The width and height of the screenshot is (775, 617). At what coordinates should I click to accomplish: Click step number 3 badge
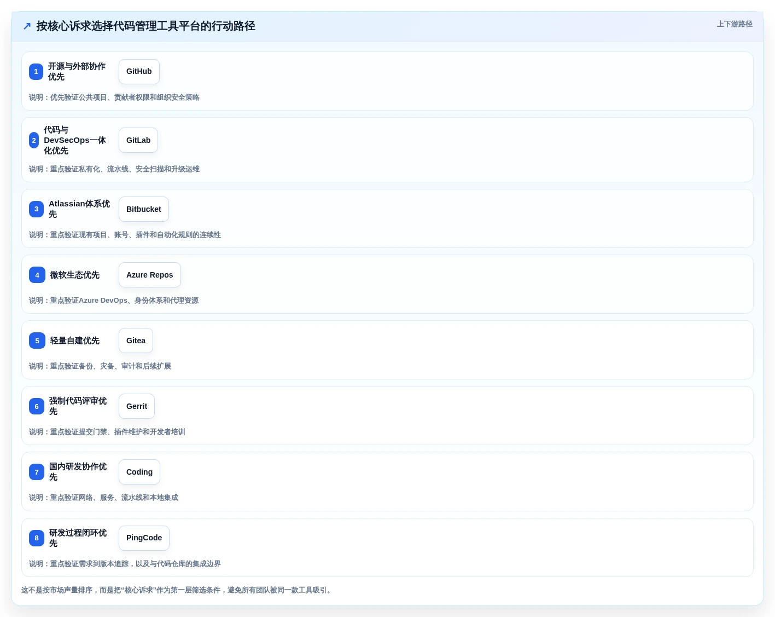tap(36, 209)
